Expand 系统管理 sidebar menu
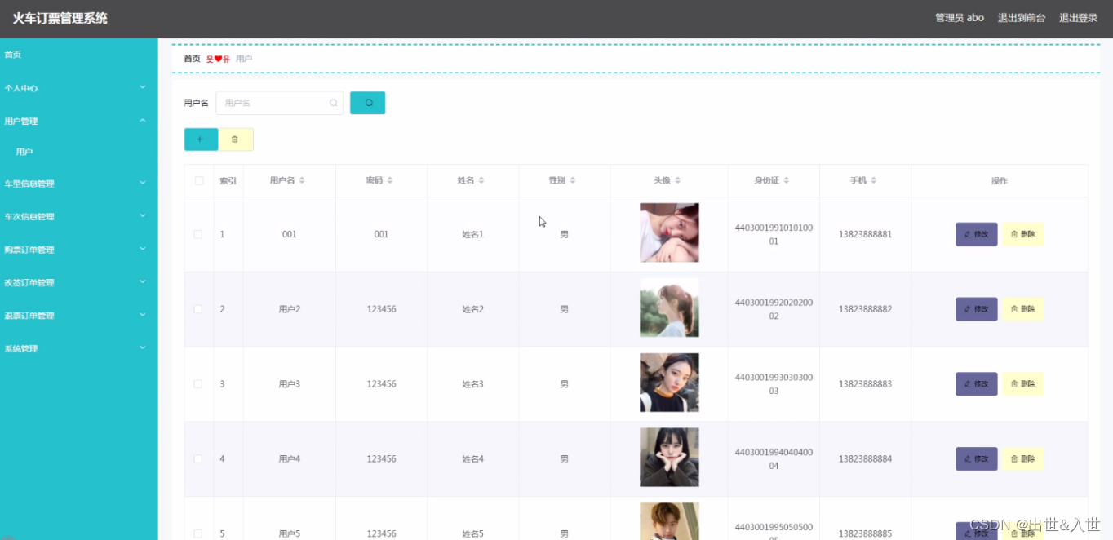 (x=78, y=348)
